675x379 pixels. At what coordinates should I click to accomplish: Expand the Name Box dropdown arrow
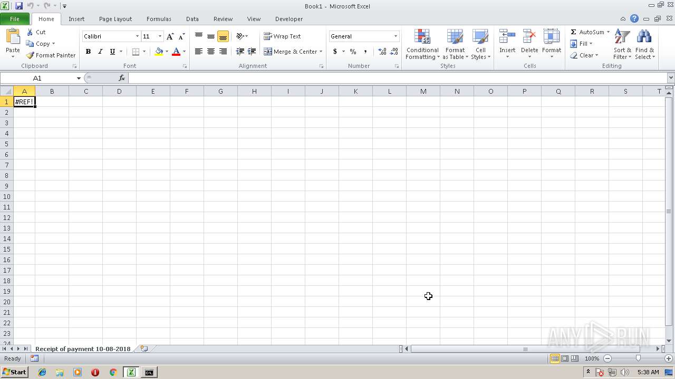pyautogui.click(x=79, y=78)
